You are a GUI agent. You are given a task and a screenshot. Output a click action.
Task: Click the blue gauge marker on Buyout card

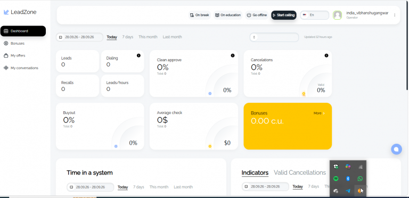116,146
